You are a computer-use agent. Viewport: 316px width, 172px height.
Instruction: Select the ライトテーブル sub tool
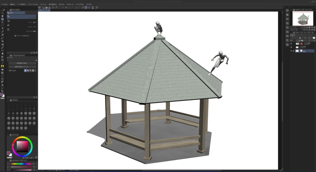(x=22, y=26)
